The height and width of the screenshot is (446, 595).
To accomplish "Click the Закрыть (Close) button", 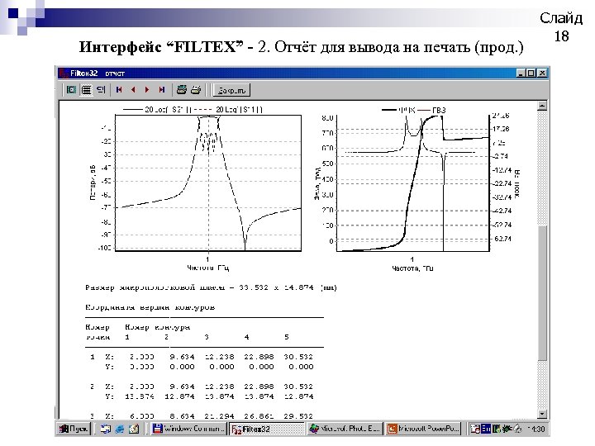I will pos(231,90).
